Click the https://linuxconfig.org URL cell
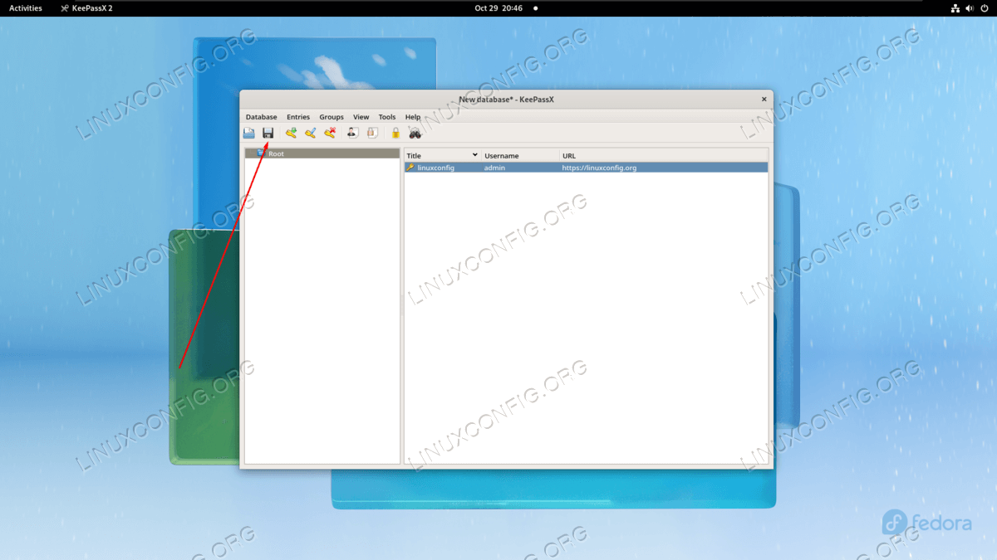997x560 pixels. click(x=599, y=168)
